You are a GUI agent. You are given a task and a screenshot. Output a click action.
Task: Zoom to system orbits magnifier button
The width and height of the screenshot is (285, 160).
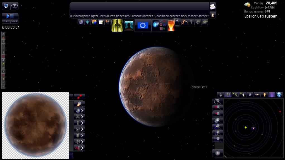coord(217,126)
